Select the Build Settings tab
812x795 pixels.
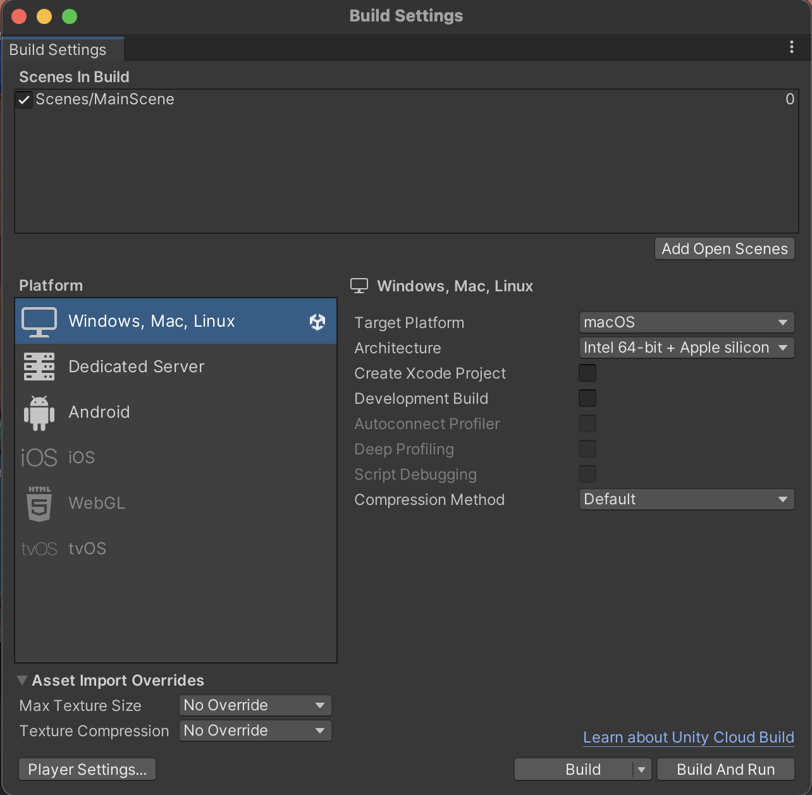coord(58,50)
